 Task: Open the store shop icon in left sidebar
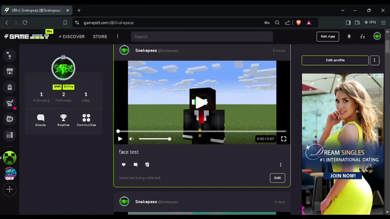10,71
